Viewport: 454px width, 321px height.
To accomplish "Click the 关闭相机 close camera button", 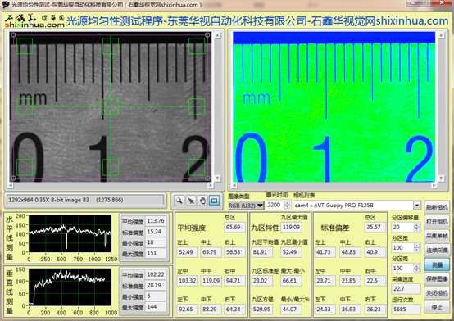I will 437,293.
